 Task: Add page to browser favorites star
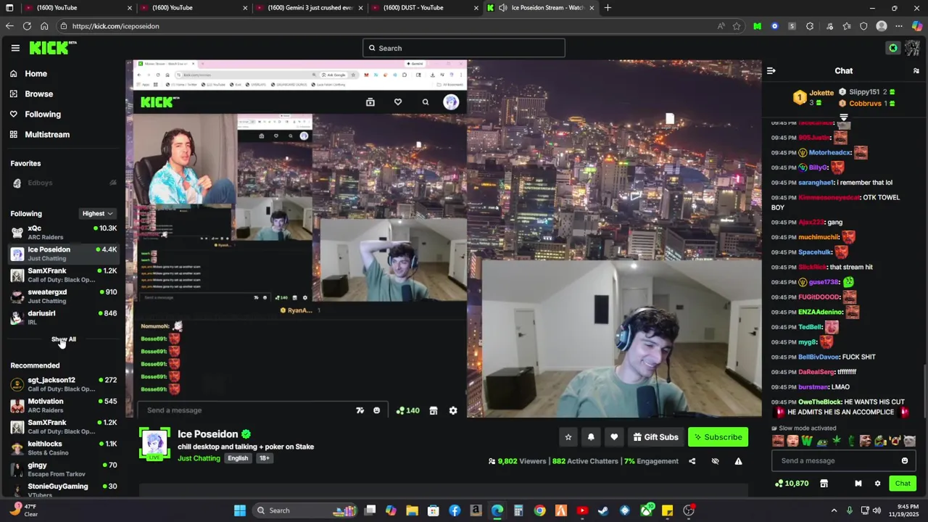(737, 26)
